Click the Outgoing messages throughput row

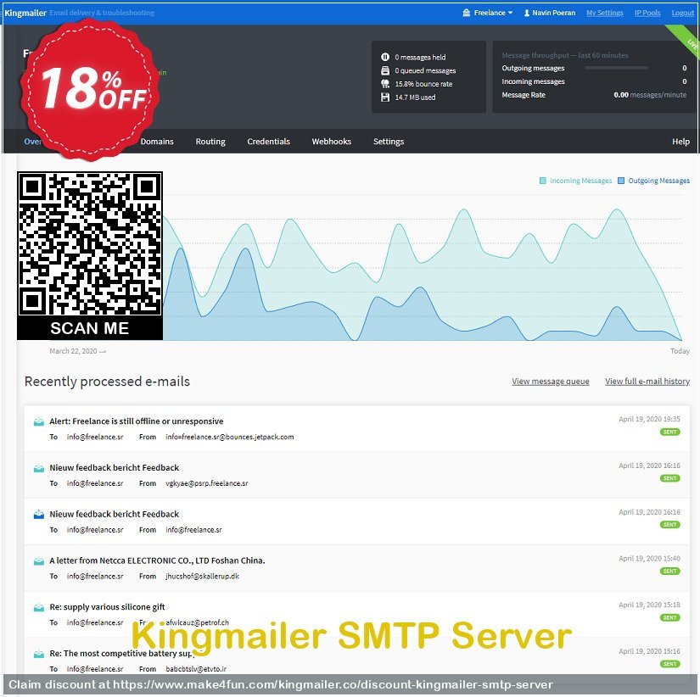pos(594,68)
